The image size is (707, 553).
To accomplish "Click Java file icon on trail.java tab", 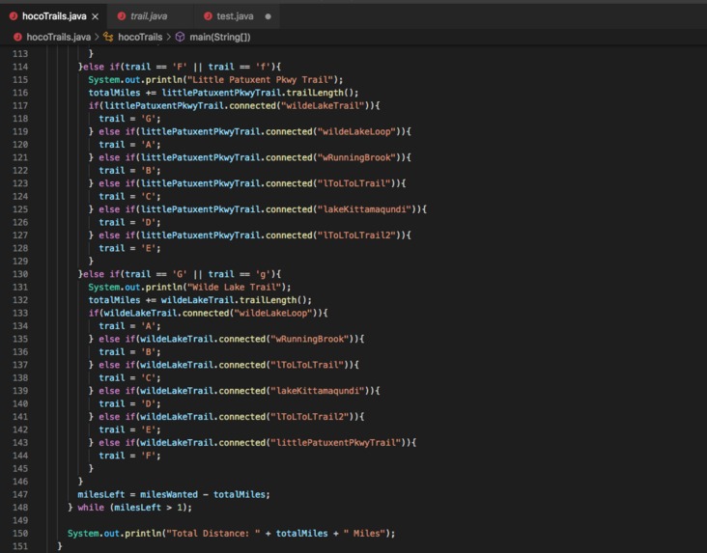I will coord(122,16).
